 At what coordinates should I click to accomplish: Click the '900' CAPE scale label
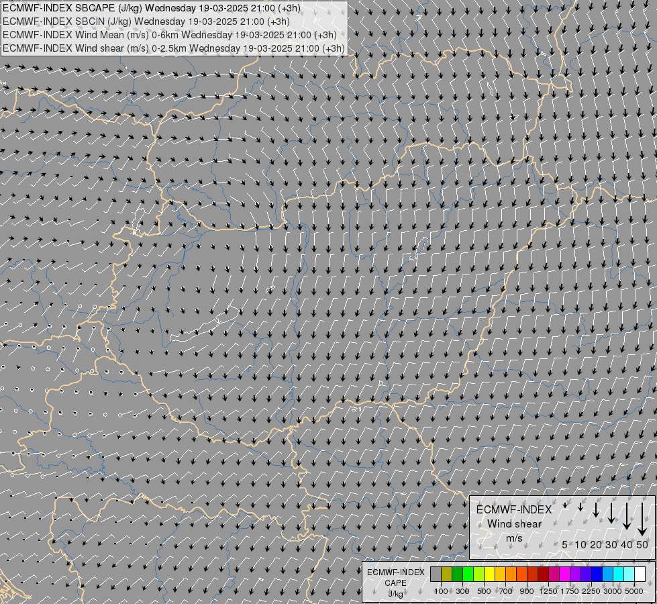coord(527,591)
